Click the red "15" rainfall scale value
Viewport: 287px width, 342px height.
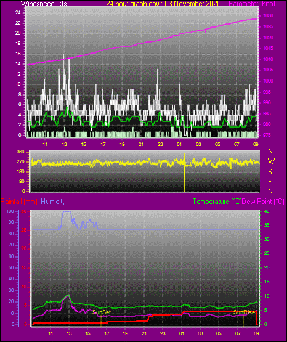tap(24, 267)
